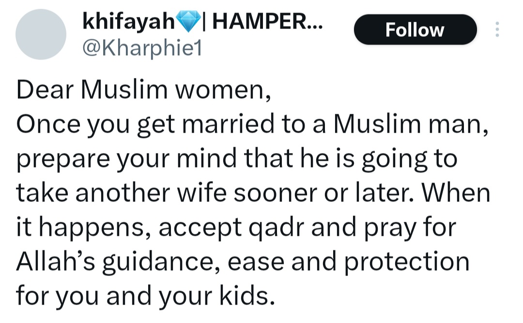Open the gray profile avatar
The width and height of the screenshot is (523, 323).
click(x=41, y=34)
